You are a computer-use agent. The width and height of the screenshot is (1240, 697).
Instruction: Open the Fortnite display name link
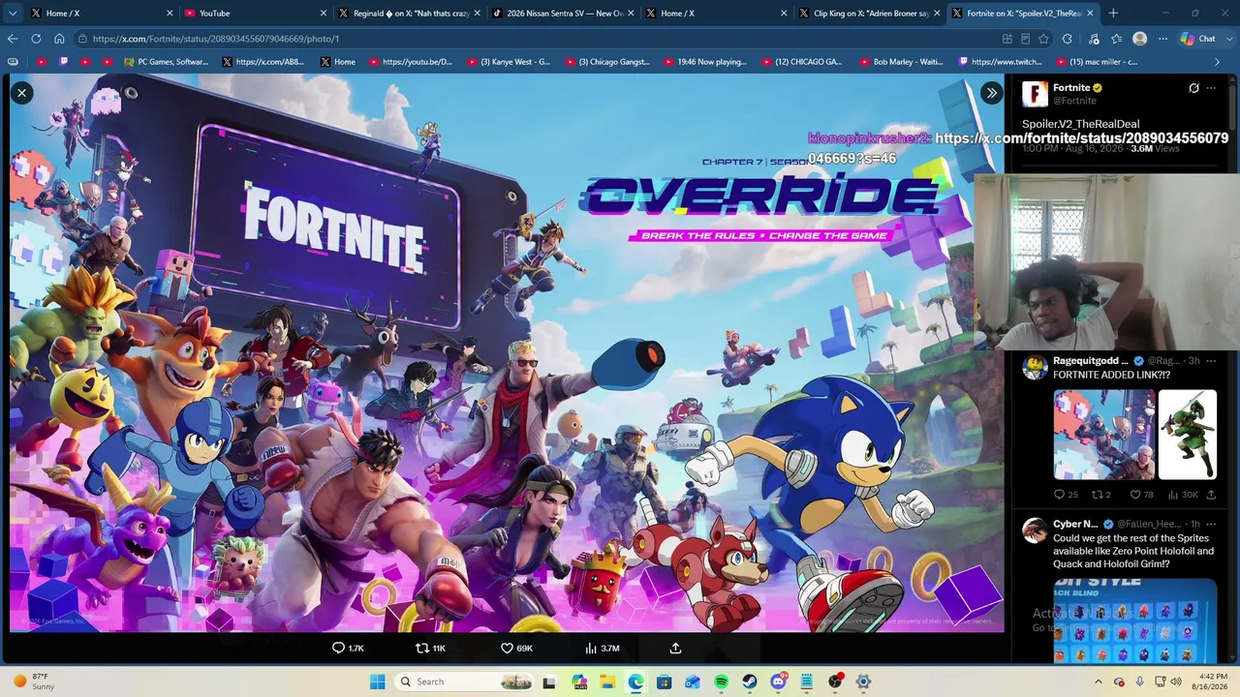1071,87
